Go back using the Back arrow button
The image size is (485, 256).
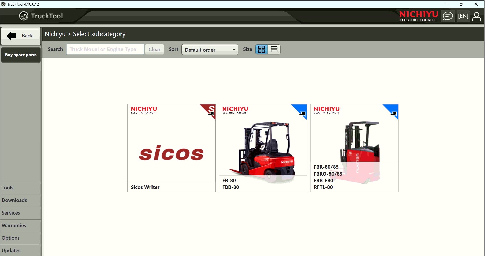[x=21, y=36]
